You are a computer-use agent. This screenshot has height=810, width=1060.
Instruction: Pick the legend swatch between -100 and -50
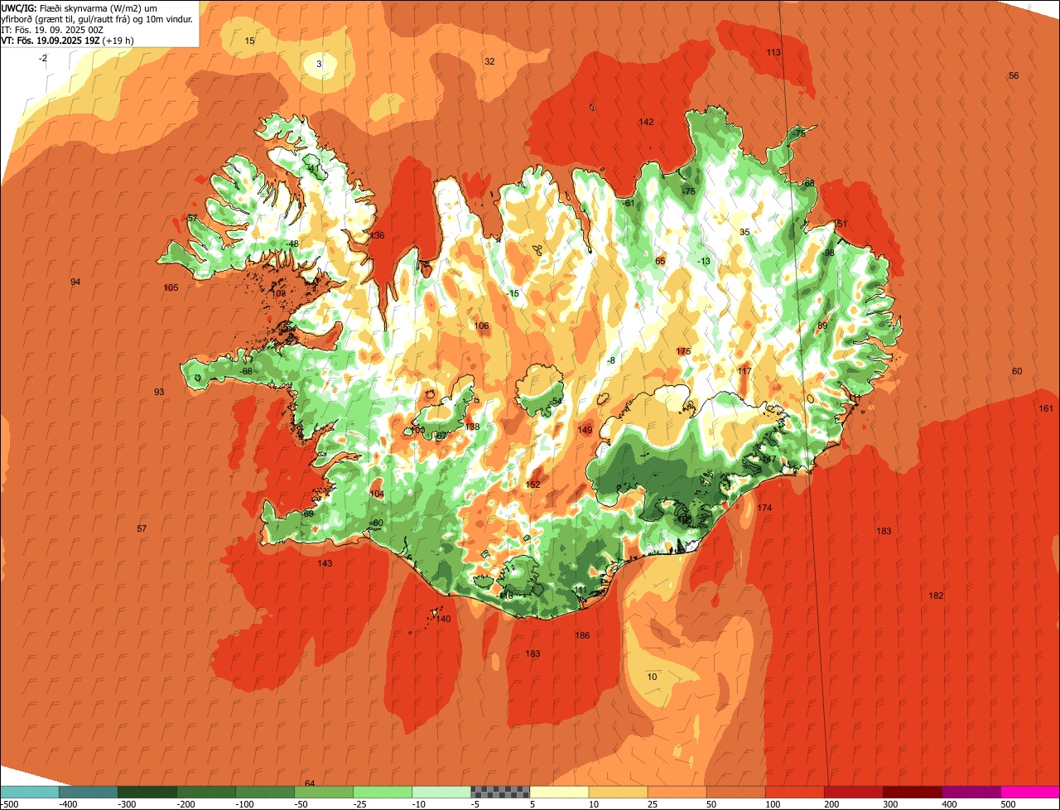(x=264, y=792)
